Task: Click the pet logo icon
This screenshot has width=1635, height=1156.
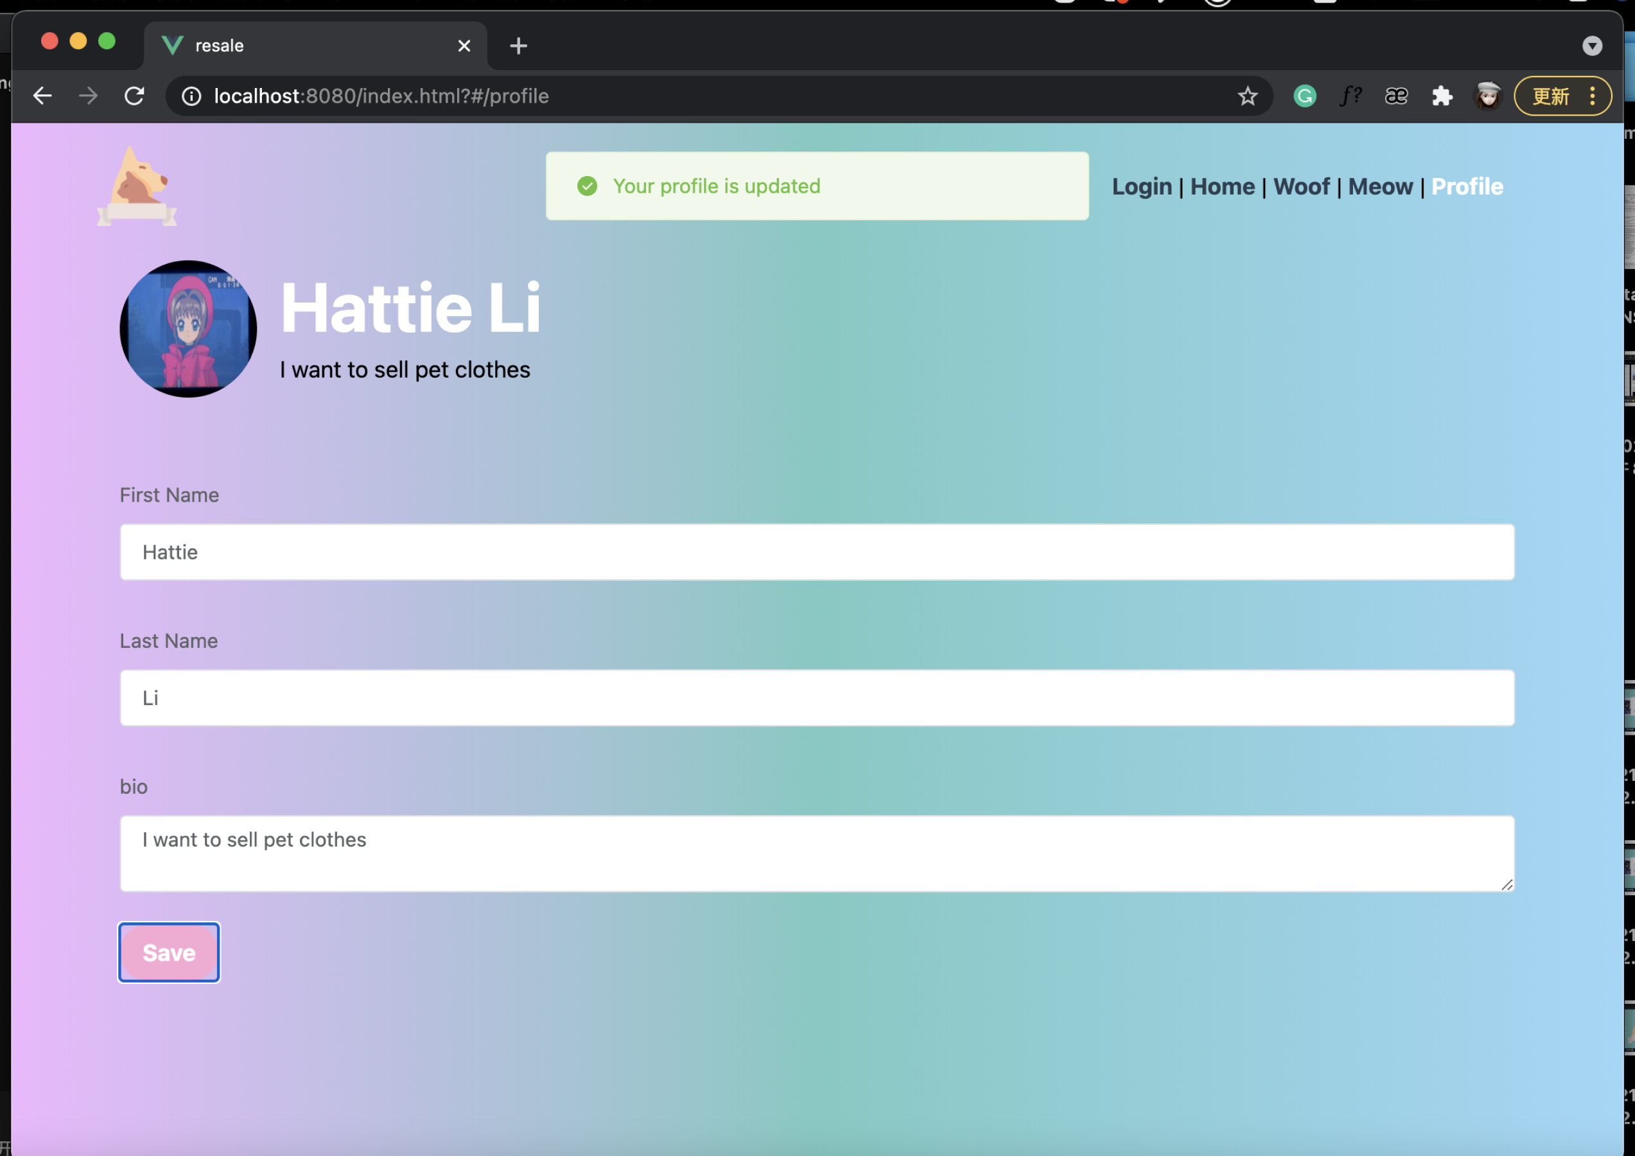Action: click(137, 187)
